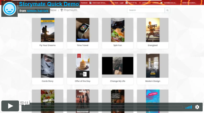Screen dimensions: 204x113
Task: Open the MIAMI Association bookmark
Action: tap(189, 3)
